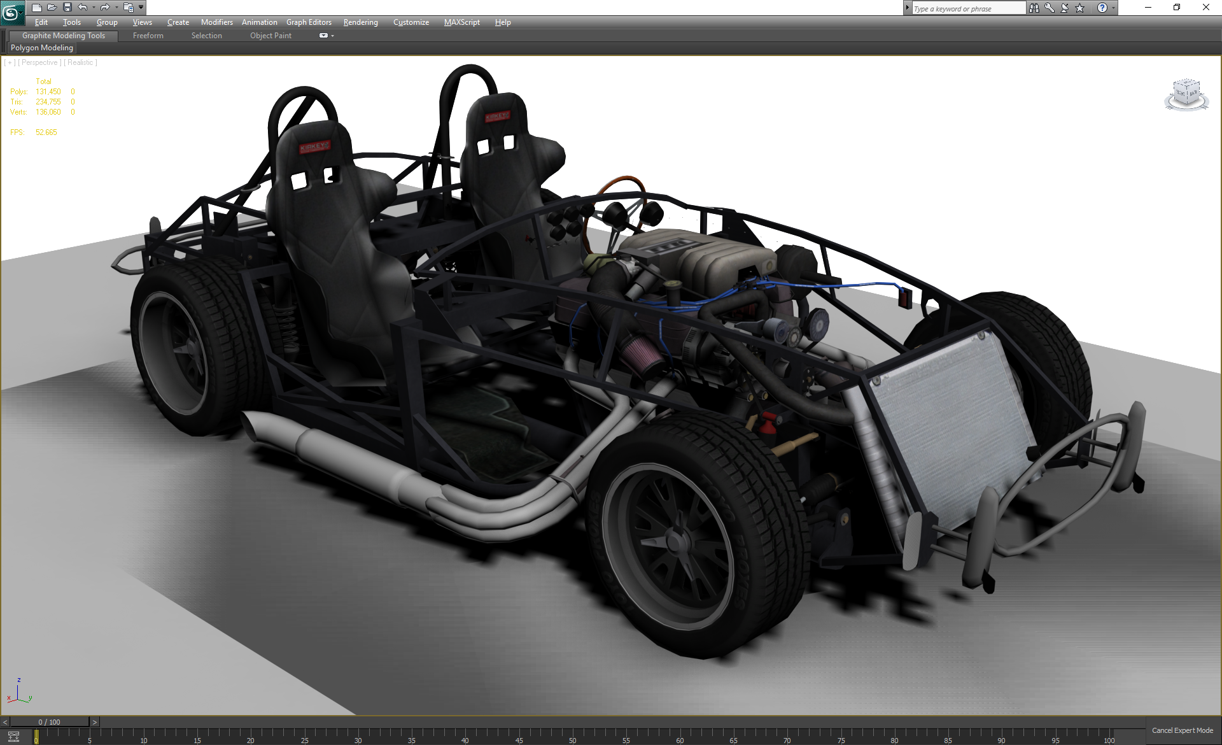Expand Quick Access Toolbar customize arrow

[x=141, y=8]
